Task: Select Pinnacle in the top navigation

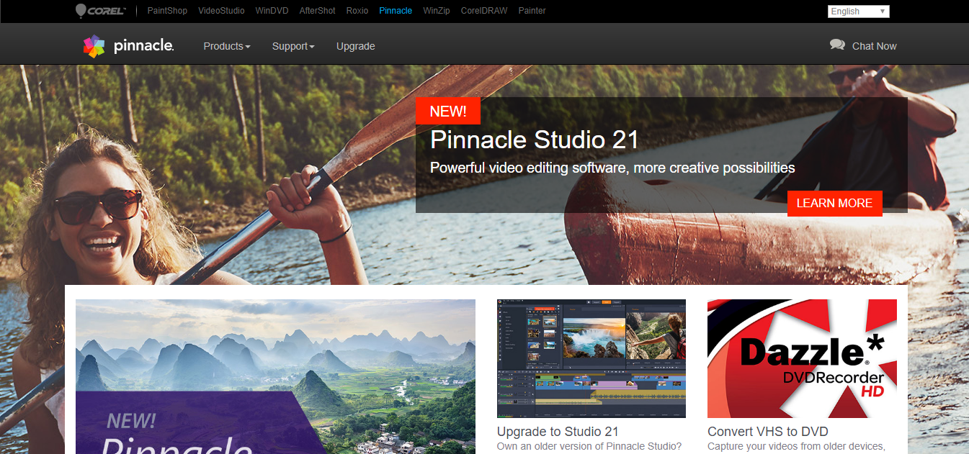Action: (x=396, y=11)
